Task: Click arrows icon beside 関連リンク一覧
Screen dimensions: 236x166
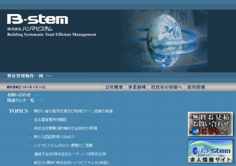Action: coord(40,100)
